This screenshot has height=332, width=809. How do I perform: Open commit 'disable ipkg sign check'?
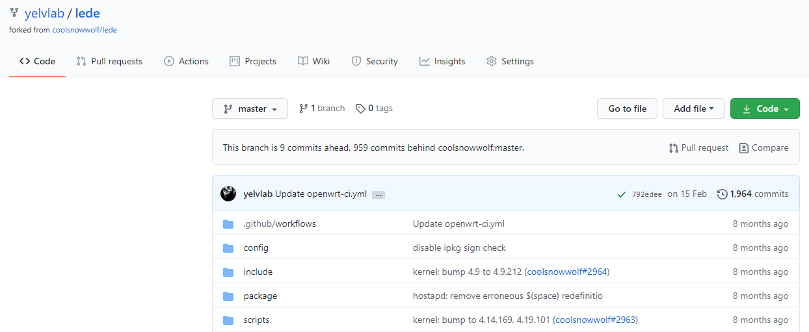click(459, 248)
